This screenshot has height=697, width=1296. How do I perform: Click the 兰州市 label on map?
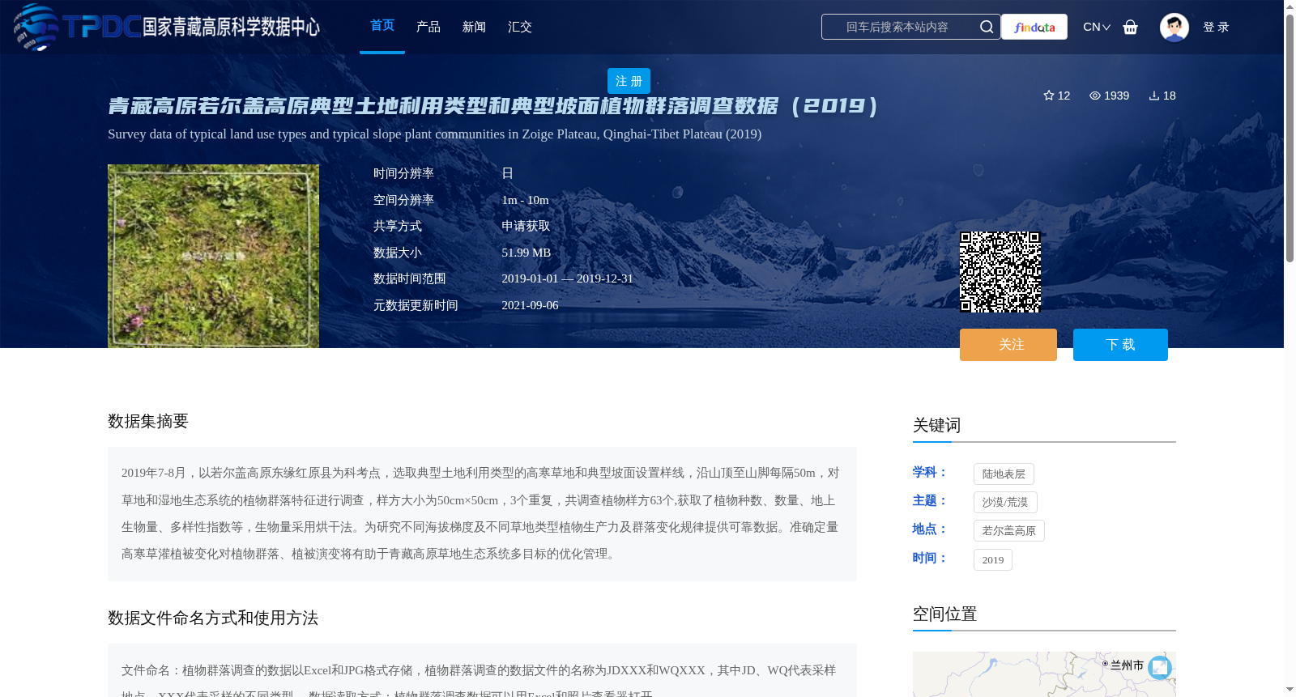(1127, 665)
